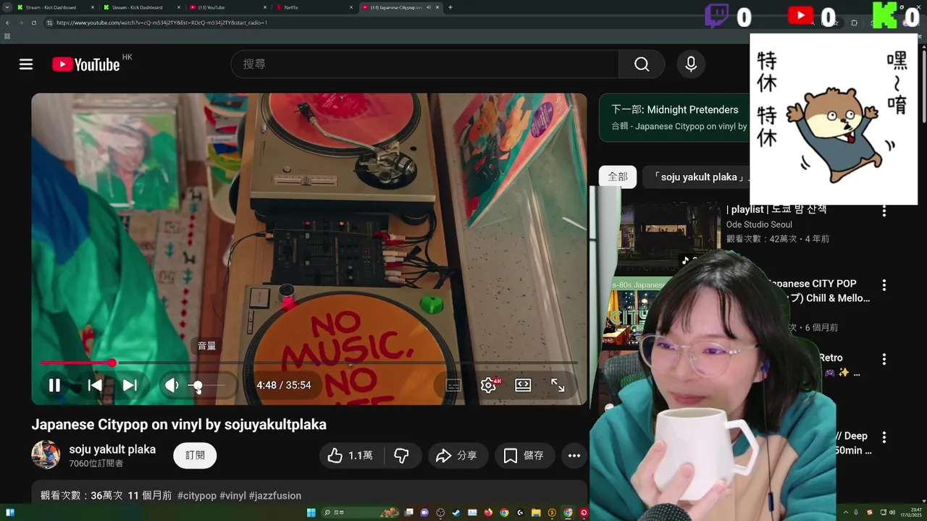Click the #vinyl hashtag
927x521 pixels.
pyautogui.click(x=232, y=496)
